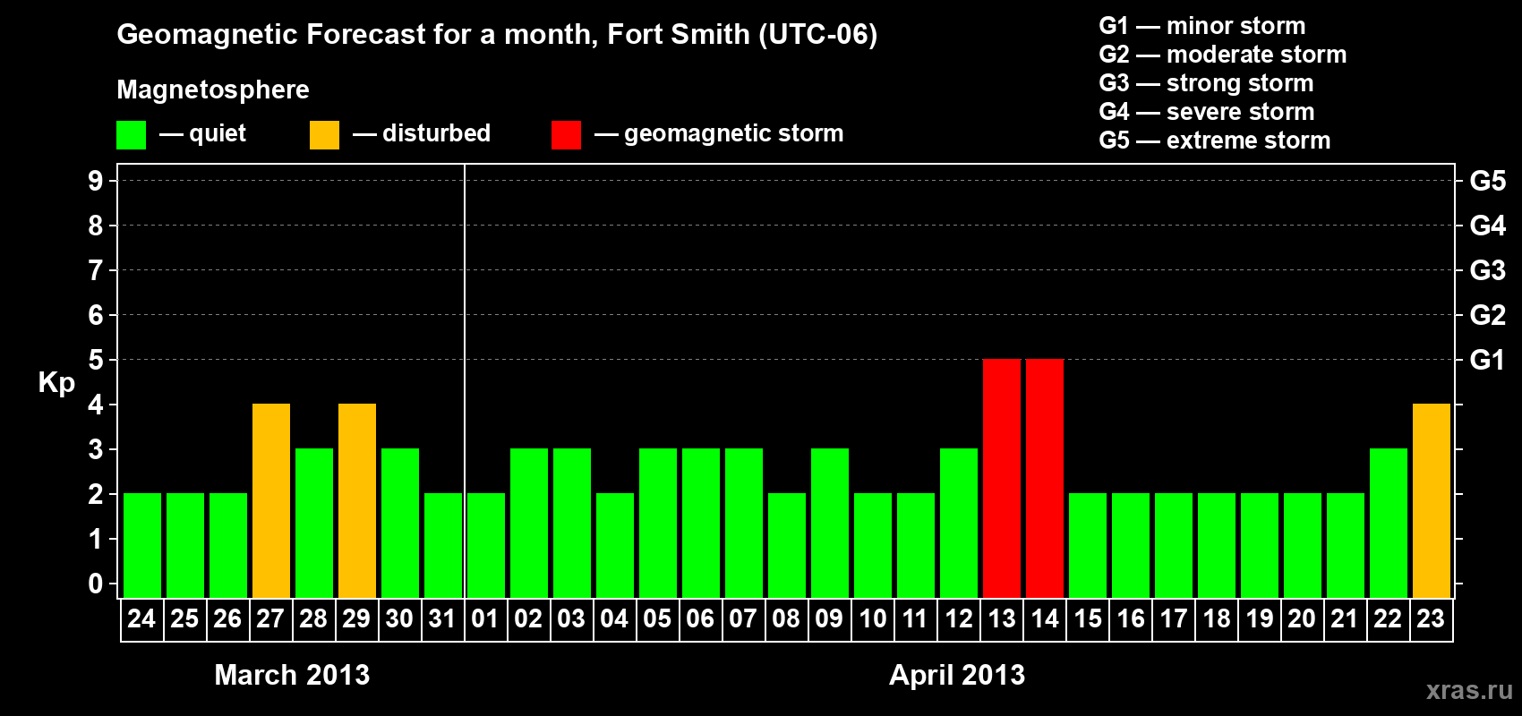Click the 'Magnetosphere' heading
This screenshot has height=716, width=1522.
(213, 89)
